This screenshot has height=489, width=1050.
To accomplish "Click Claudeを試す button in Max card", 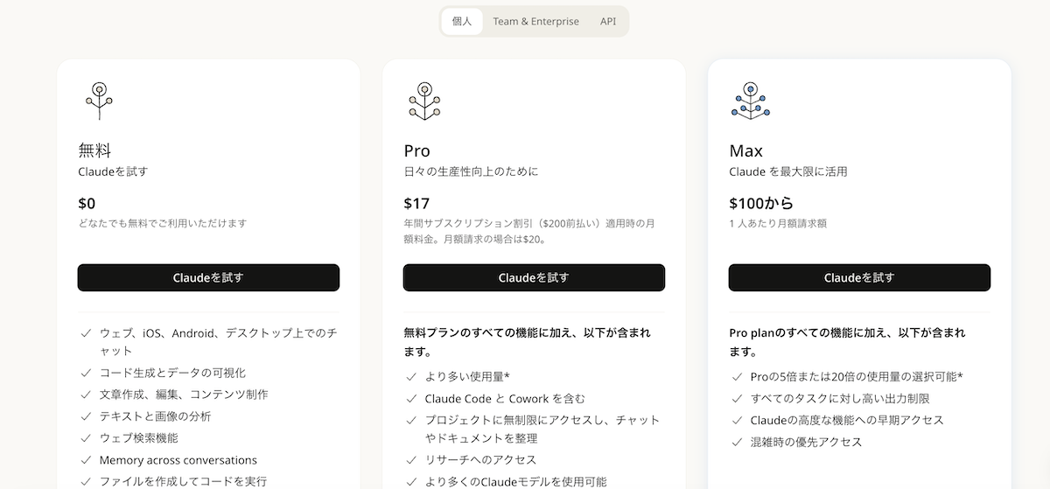I will [x=859, y=277].
